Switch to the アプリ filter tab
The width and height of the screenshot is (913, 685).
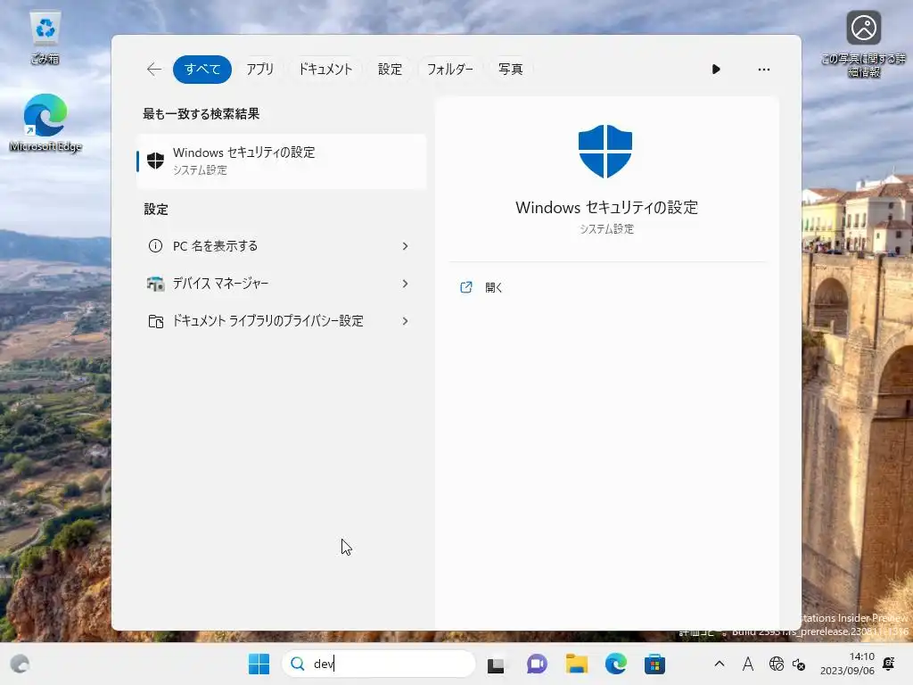tap(259, 70)
